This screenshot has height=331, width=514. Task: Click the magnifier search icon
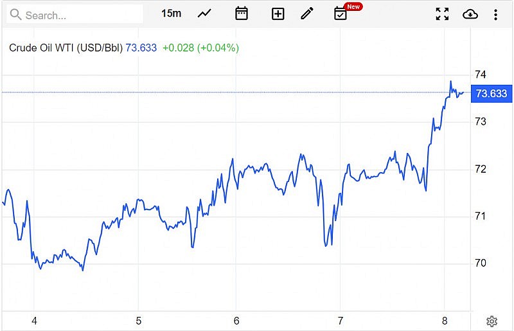[15, 14]
